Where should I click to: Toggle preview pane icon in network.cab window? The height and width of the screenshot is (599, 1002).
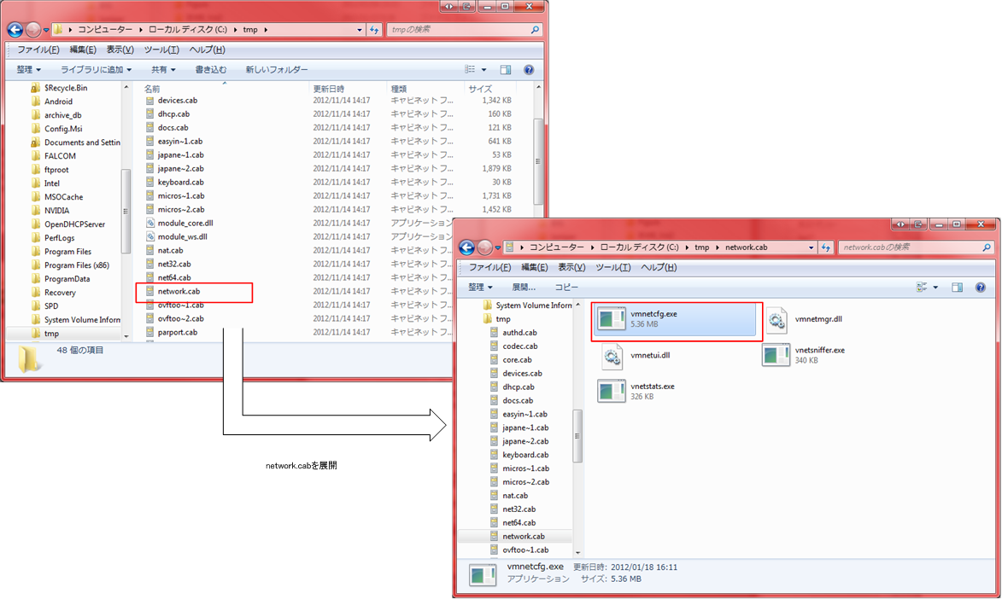[x=958, y=288]
